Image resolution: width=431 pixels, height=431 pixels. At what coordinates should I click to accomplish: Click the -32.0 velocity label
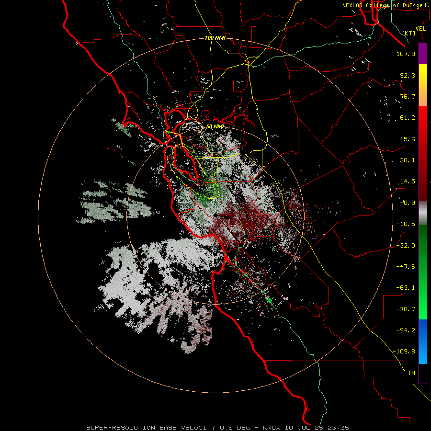[406, 246]
